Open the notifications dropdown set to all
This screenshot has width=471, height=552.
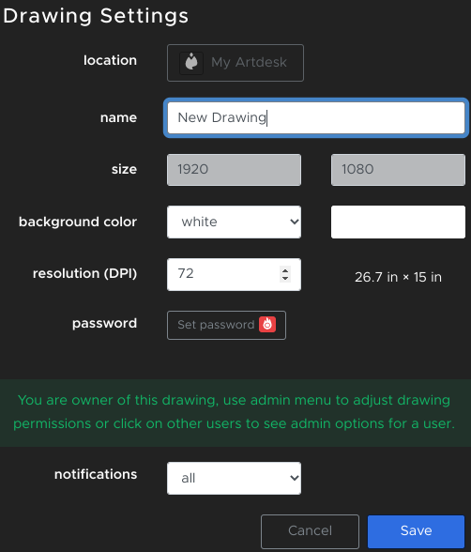point(234,479)
